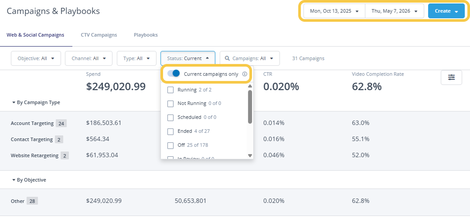Click the caret arrow on Create button
Viewport: 470px width, 219px height.
point(456,11)
